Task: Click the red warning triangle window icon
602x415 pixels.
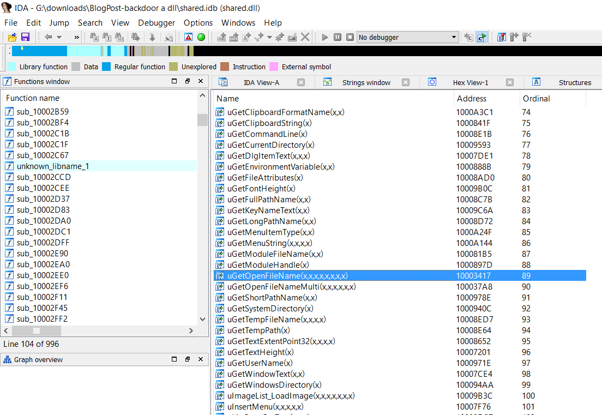Action: (189, 37)
